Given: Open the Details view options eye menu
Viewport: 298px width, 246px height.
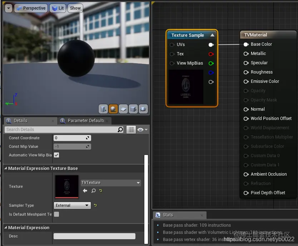Looking at the screenshot, I should coord(142,130).
